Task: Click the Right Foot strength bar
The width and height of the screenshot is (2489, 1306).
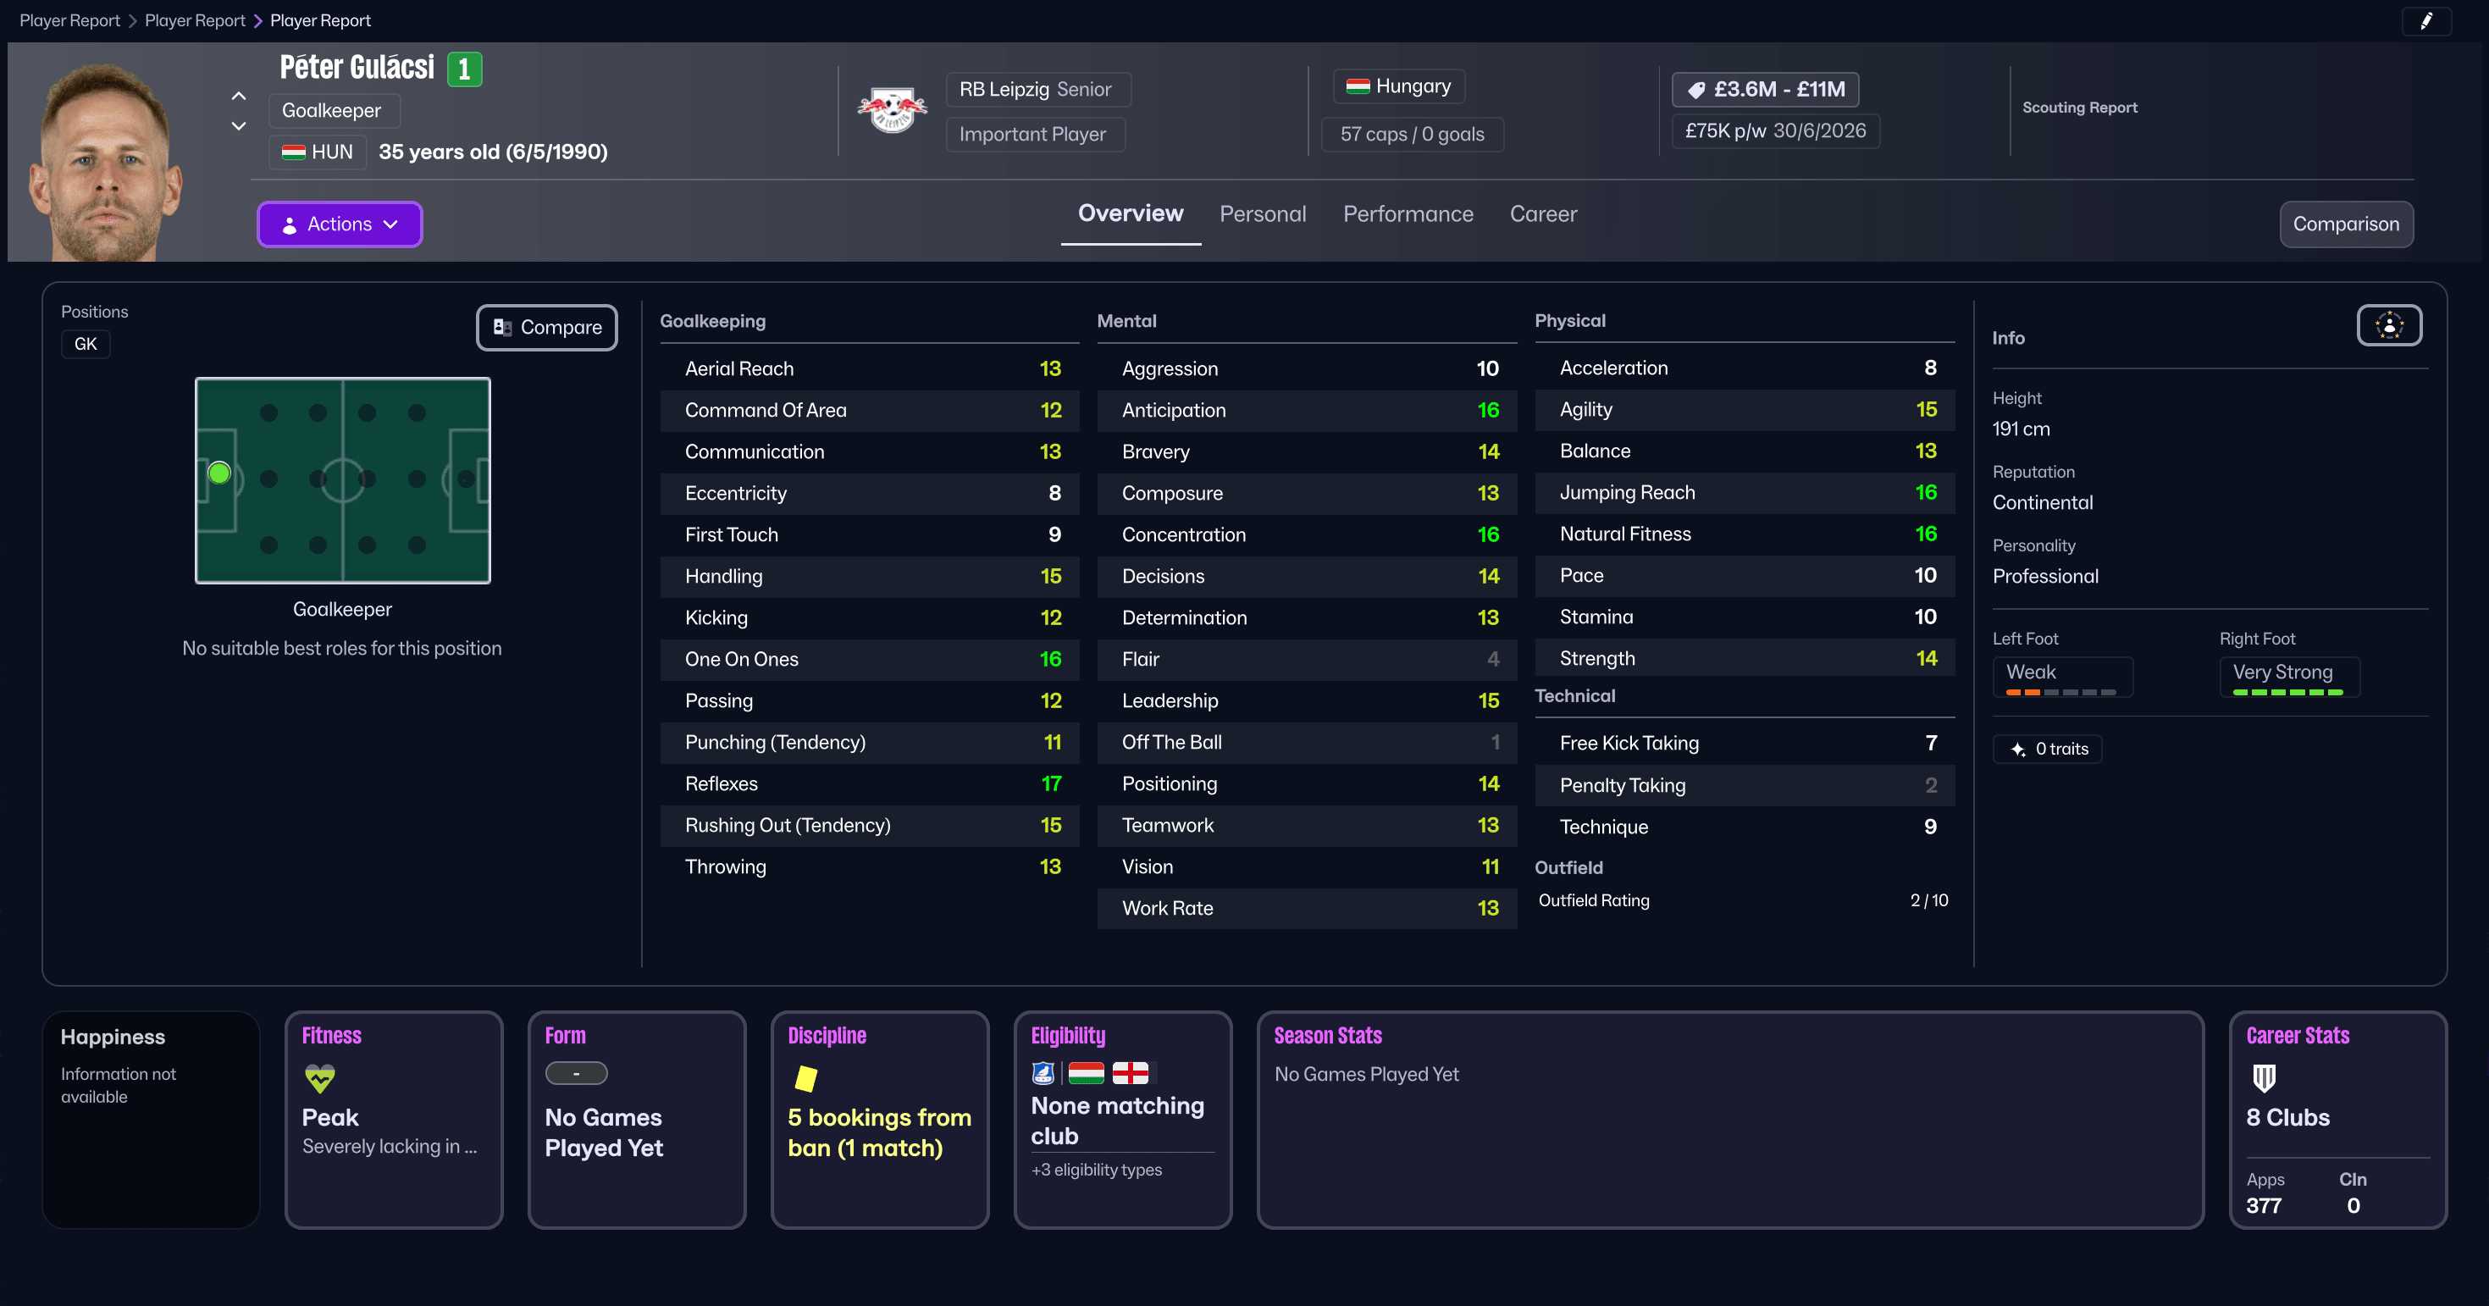Action: point(2288,690)
